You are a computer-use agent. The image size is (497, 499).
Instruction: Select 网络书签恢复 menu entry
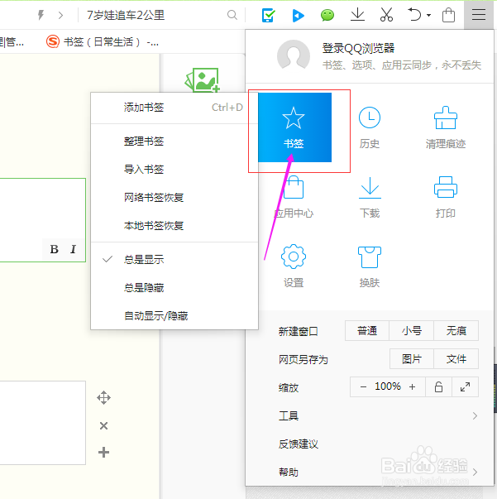174,197
